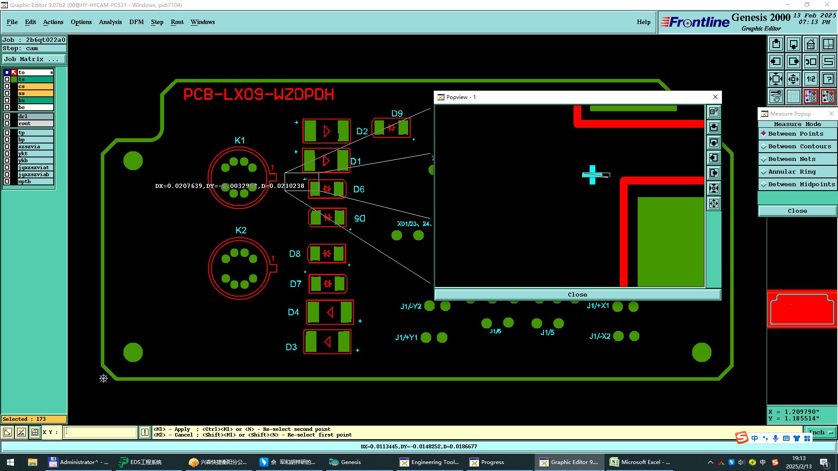Click the Job Matrix button
The height and width of the screenshot is (471, 838).
coord(34,59)
